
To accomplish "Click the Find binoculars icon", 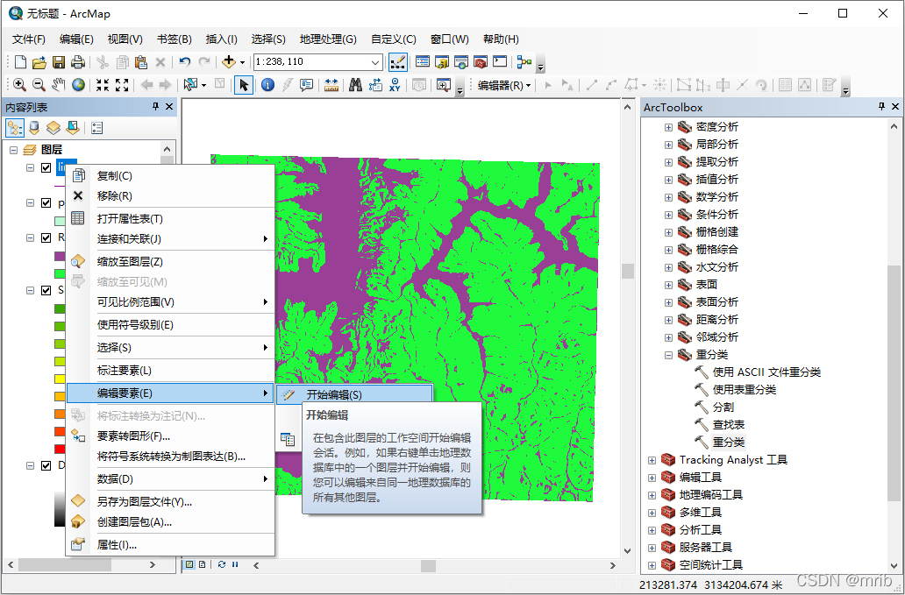I will pos(355,85).
